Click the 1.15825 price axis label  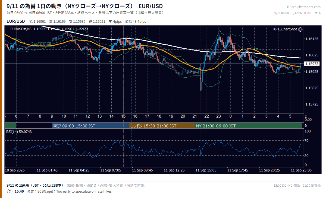[x=312, y=88]
